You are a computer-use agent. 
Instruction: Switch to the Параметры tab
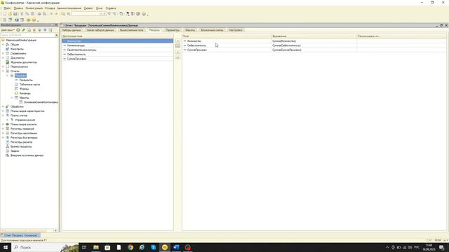click(173, 30)
